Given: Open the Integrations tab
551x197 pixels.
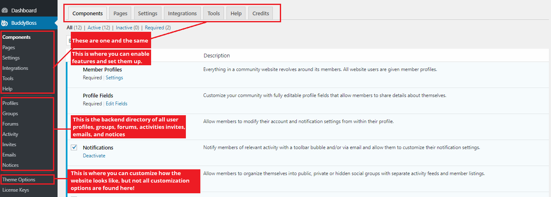Looking at the screenshot, I should tap(182, 13).
